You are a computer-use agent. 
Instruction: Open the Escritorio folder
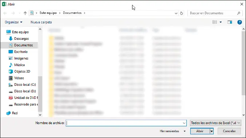(x=21, y=52)
